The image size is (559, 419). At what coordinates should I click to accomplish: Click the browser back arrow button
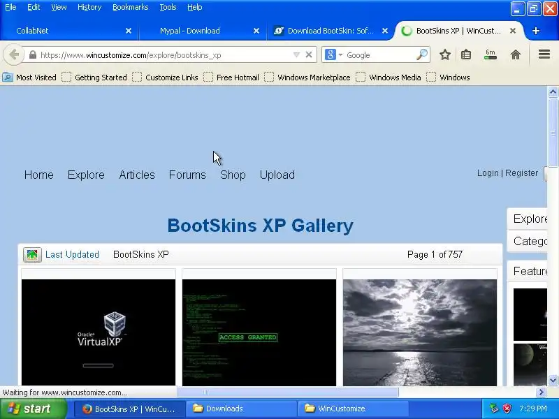pyautogui.click(x=14, y=55)
